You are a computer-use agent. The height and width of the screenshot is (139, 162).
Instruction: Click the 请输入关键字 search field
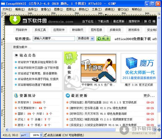click(54, 39)
